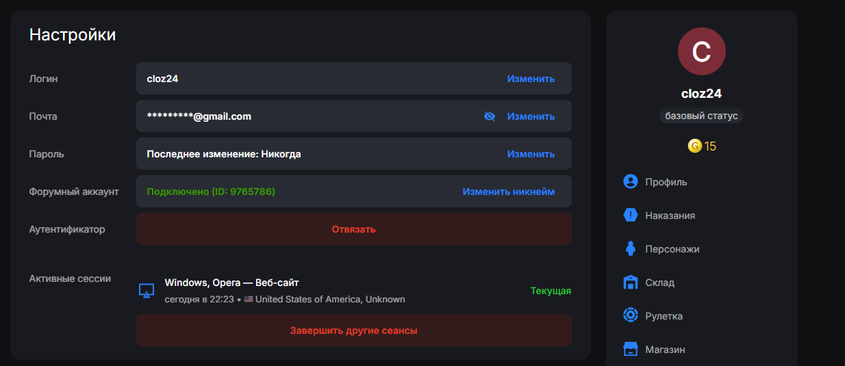Image resolution: width=845 pixels, height=366 pixels.
Task: Click Изменить никнейм for forum account
Action: click(x=509, y=192)
